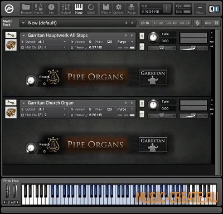Viewport: 223px width, 214px height.
Task: Load previous multi with left arrow
Action: pos(126,23)
